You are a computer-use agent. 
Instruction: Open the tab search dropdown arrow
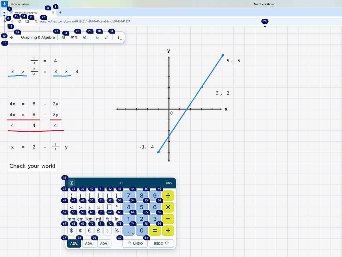click(x=4, y=12)
